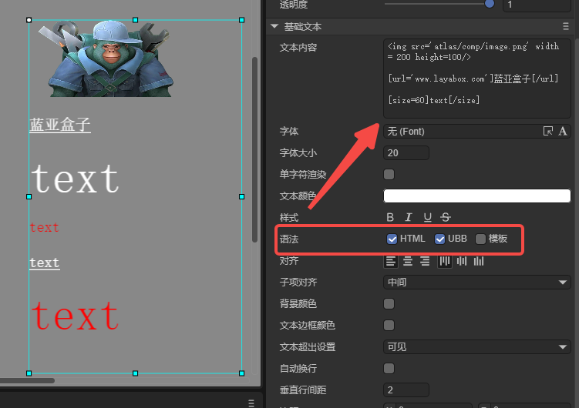This screenshot has height=408, width=579.
Task: Align text horizontally to the left
Action: click(391, 261)
